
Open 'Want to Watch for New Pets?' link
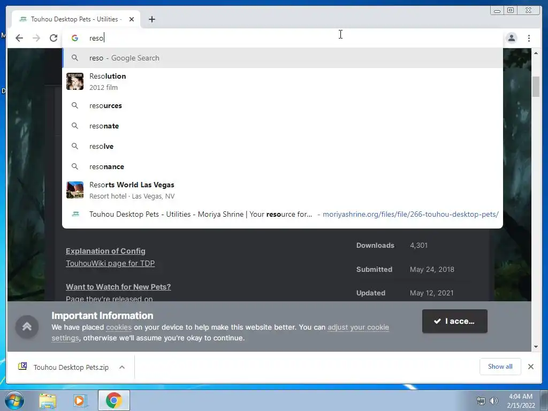pos(118,287)
